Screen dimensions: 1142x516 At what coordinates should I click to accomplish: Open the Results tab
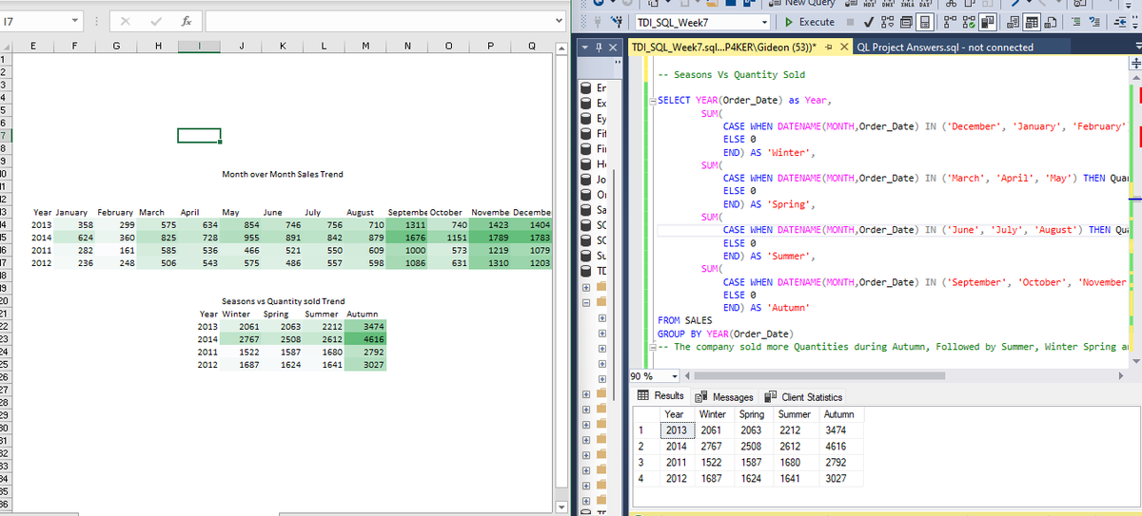[661, 396]
